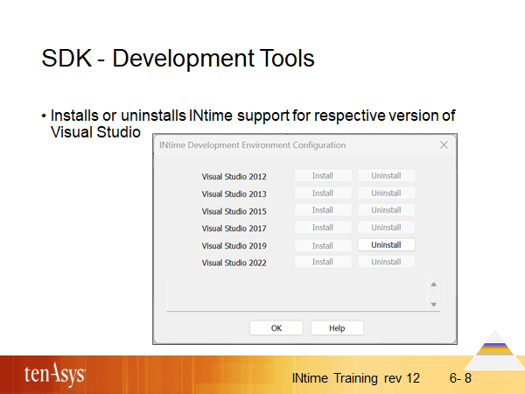Image resolution: width=525 pixels, height=394 pixels.
Task: Click the log box scroll down arrow
Action: [x=434, y=304]
